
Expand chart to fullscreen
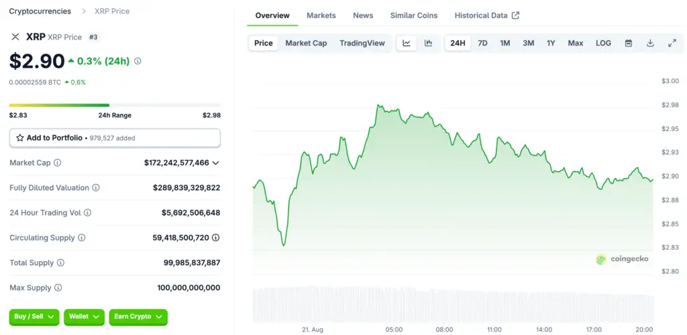[x=672, y=43]
